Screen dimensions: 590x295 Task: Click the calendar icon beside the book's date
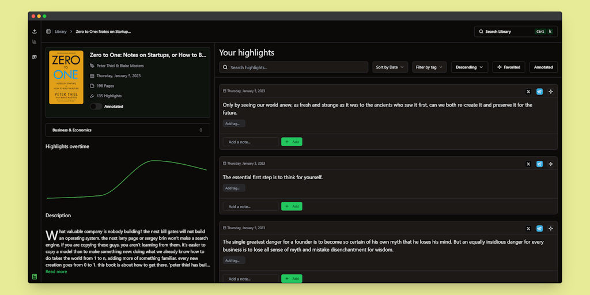pyautogui.click(x=92, y=75)
